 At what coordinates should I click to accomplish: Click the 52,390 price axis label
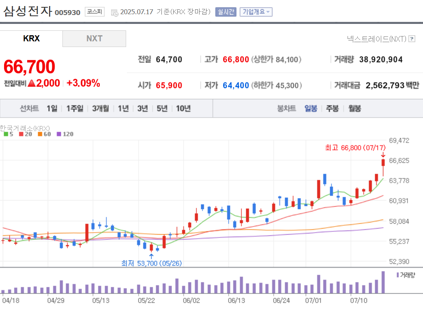pos(399,262)
